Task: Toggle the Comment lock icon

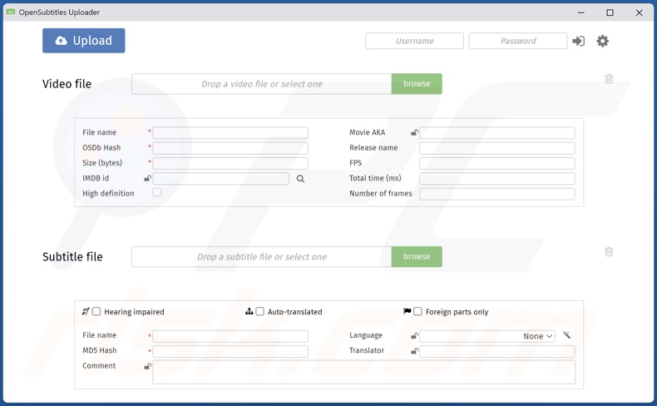Action: click(147, 367)
